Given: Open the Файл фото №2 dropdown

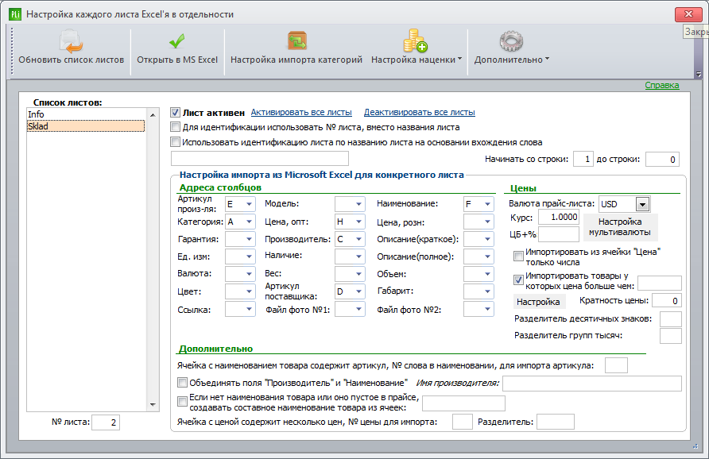Looking at the screenshot, I should click(487, 309).
